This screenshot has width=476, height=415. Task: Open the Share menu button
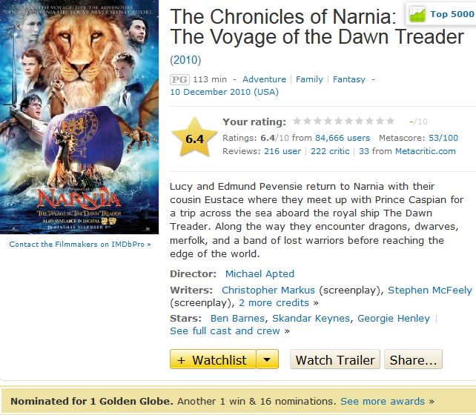coord(414,360)
